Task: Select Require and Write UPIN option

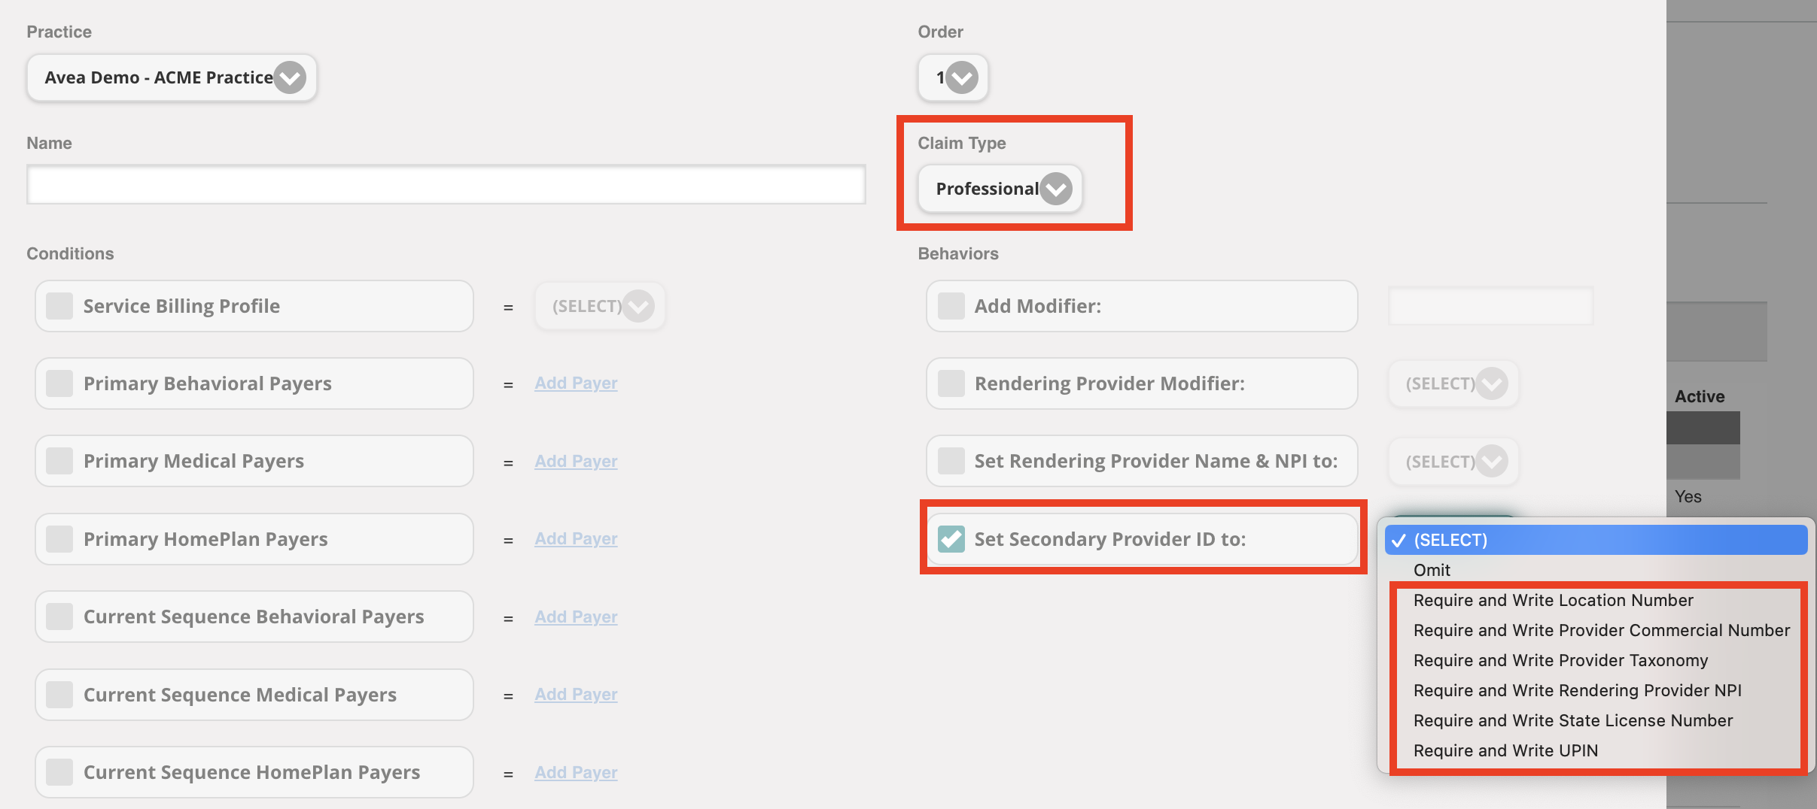Action: 1505,750
